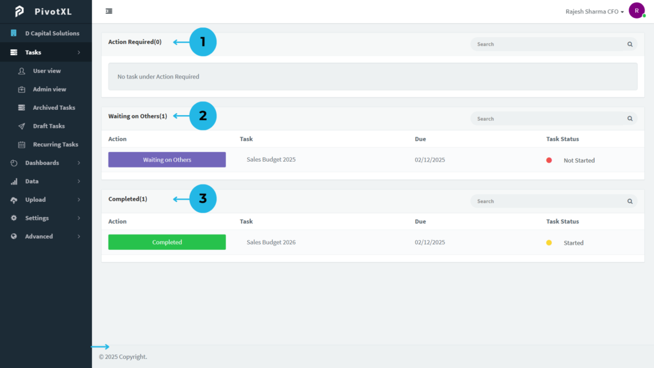The width and height of the screenshot is (654, 368).
Task: Select the Tasks menu item
Action: click(46, 52)
